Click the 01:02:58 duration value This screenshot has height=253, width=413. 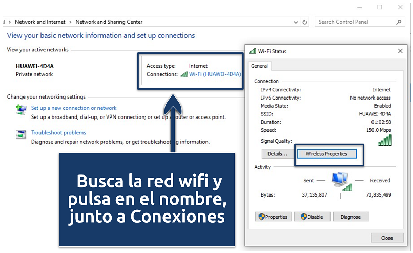tap(381, 122)
